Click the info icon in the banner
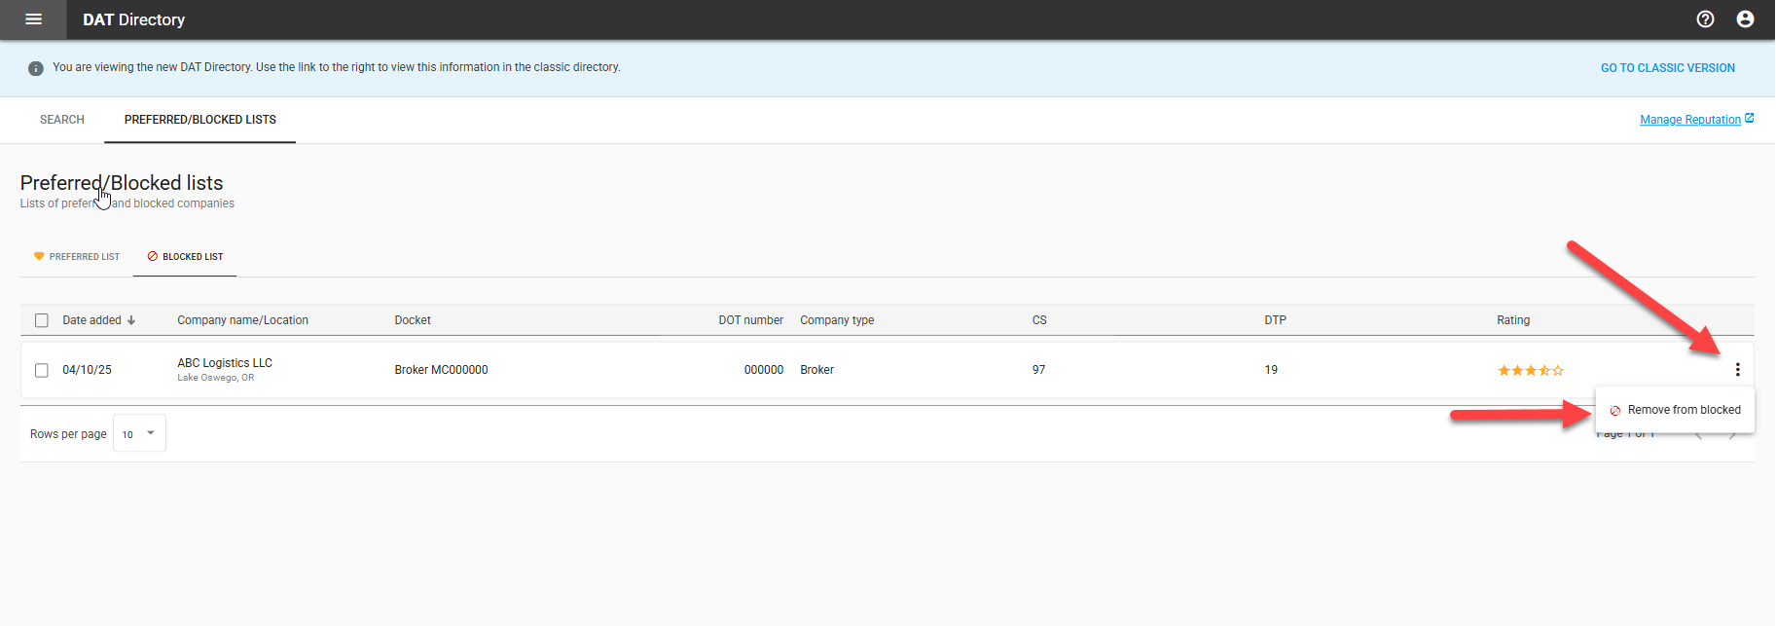 click(x=36, y=68)
